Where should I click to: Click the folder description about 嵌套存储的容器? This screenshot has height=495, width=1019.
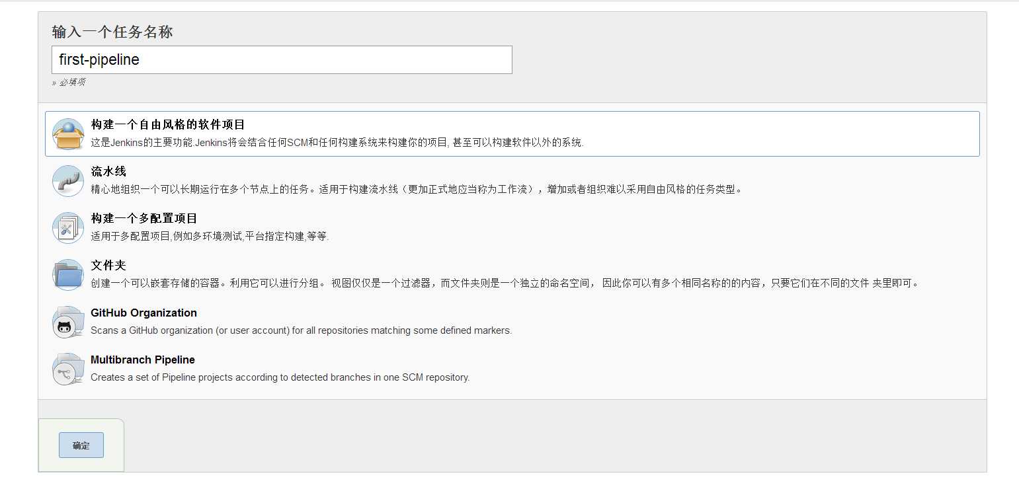pyautogui.click(x=505, y=283)
